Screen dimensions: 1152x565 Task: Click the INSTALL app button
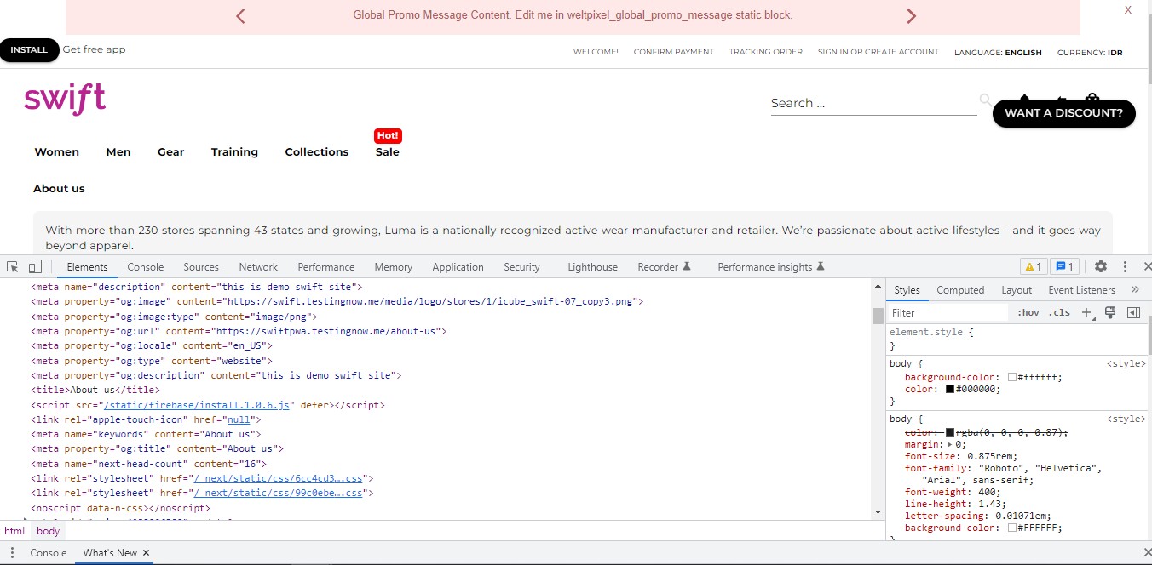[29, 49]
